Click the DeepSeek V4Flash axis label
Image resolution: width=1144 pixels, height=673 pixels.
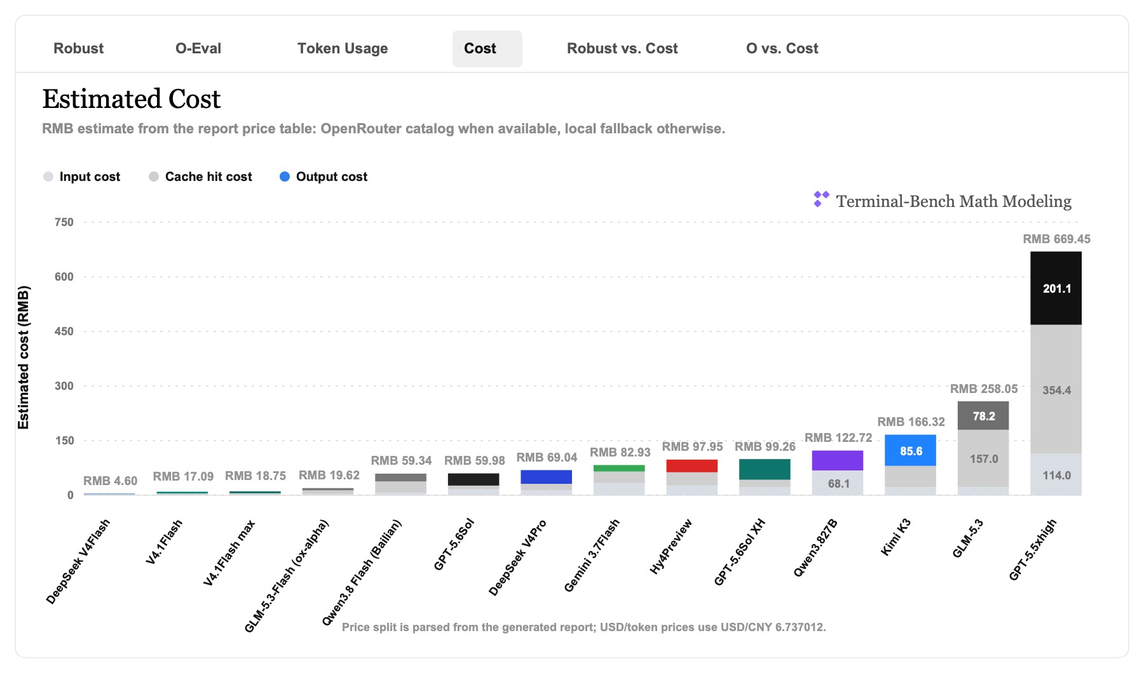tap(78, 561)
